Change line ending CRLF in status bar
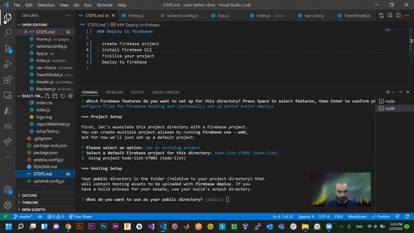 pyautogui.click(x=338, y=217)
